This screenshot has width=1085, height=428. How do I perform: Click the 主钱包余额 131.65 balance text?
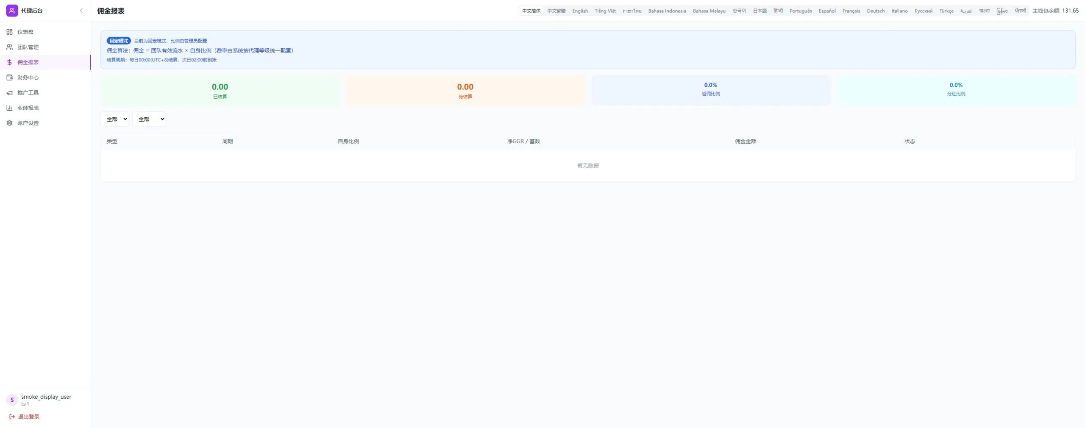[1055, 11]
